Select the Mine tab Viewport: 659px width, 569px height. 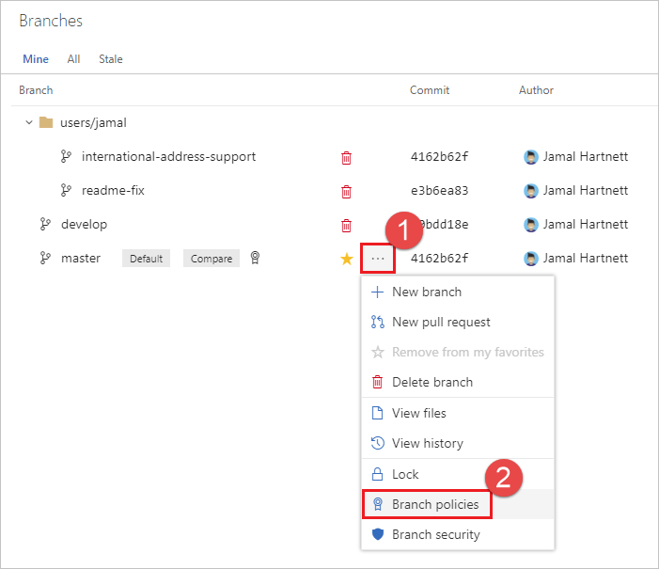(36, 59)
